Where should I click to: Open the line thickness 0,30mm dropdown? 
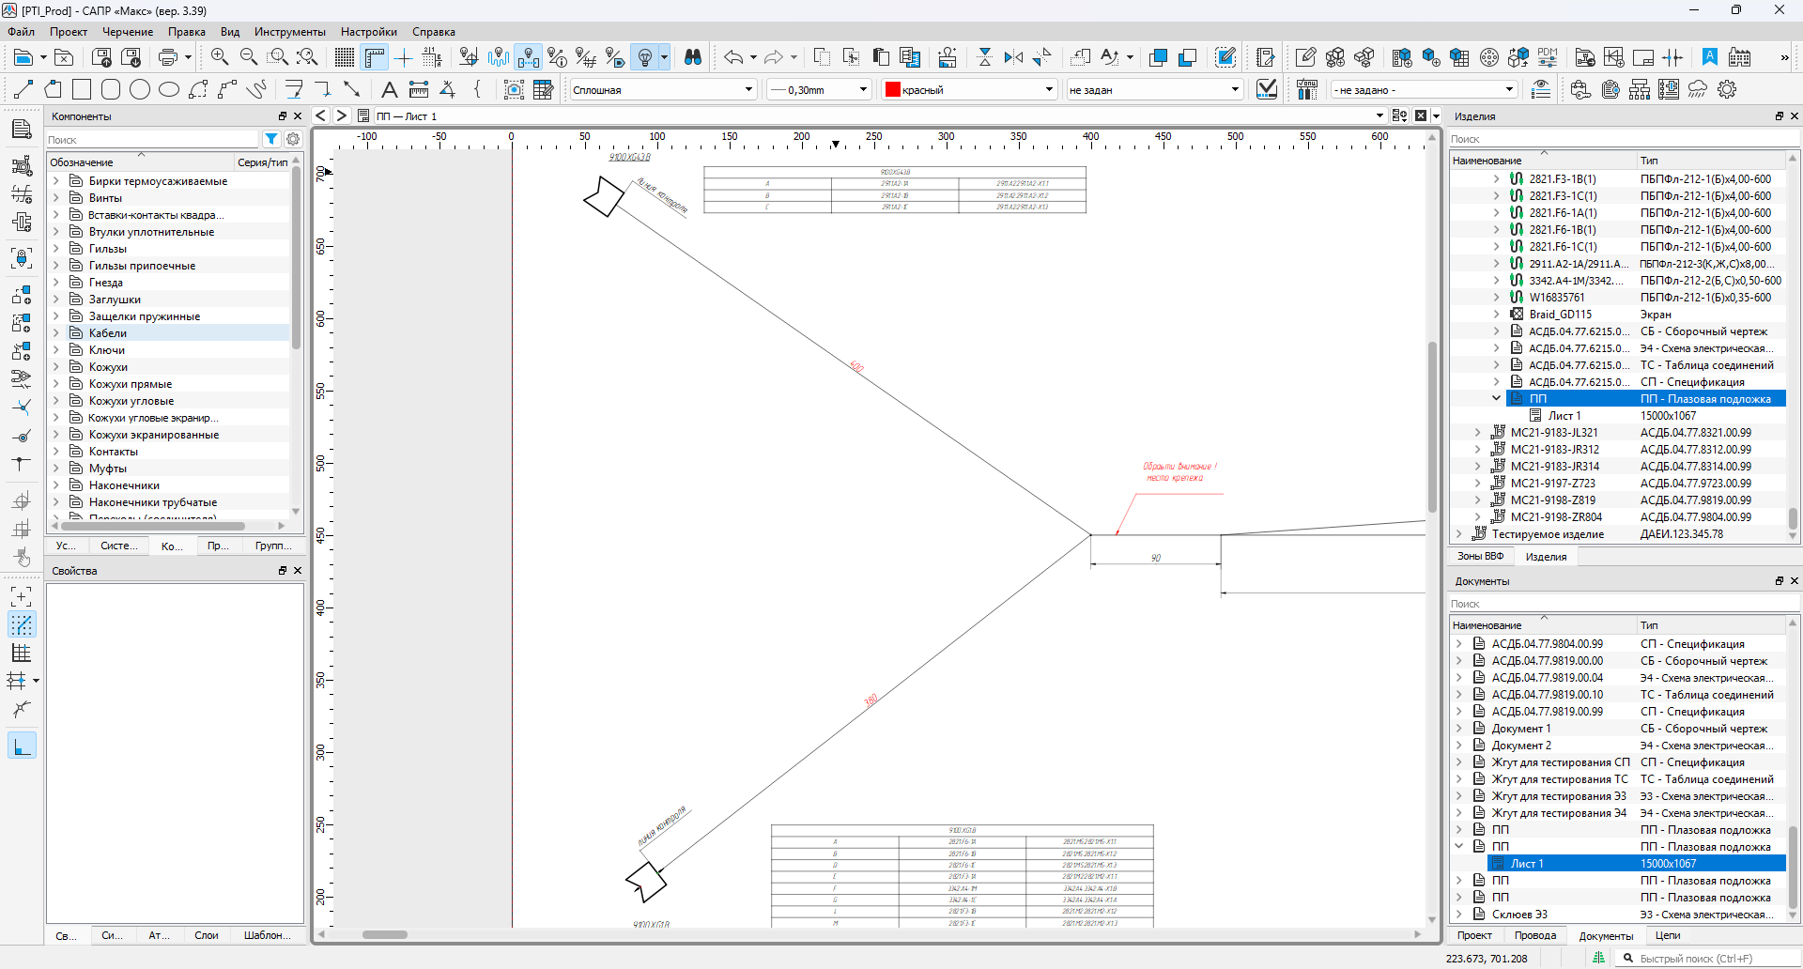818,90
